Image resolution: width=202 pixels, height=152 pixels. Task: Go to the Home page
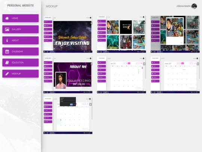[x=21, y=18]
